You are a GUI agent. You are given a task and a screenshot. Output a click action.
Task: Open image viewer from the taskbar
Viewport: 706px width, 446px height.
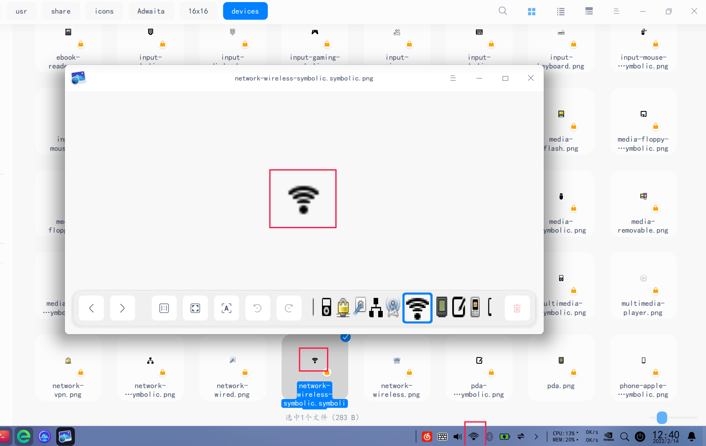point(65,436)
